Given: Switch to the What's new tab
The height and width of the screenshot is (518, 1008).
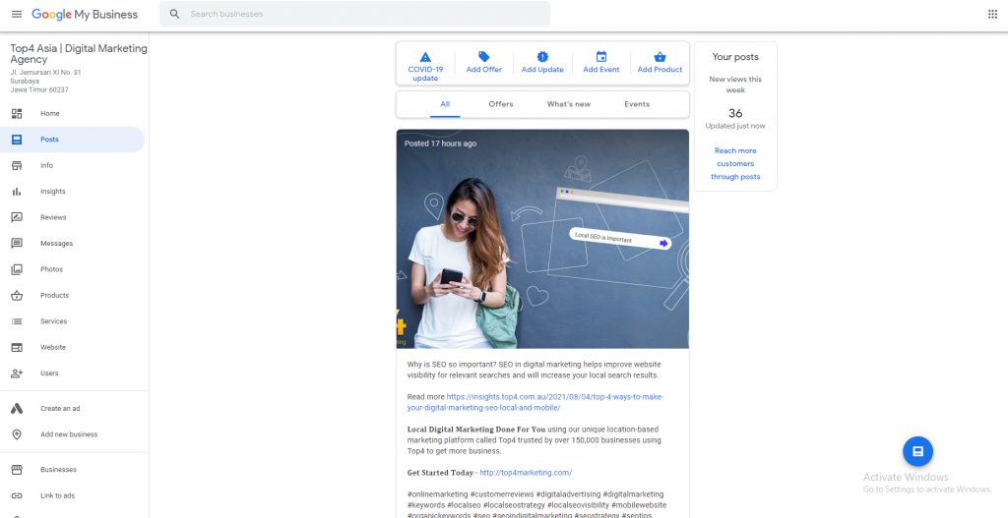Looking at the screenshot, I should (x=569, y=104).
